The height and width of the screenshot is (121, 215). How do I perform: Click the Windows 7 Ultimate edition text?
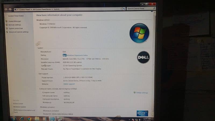point(47,24)
